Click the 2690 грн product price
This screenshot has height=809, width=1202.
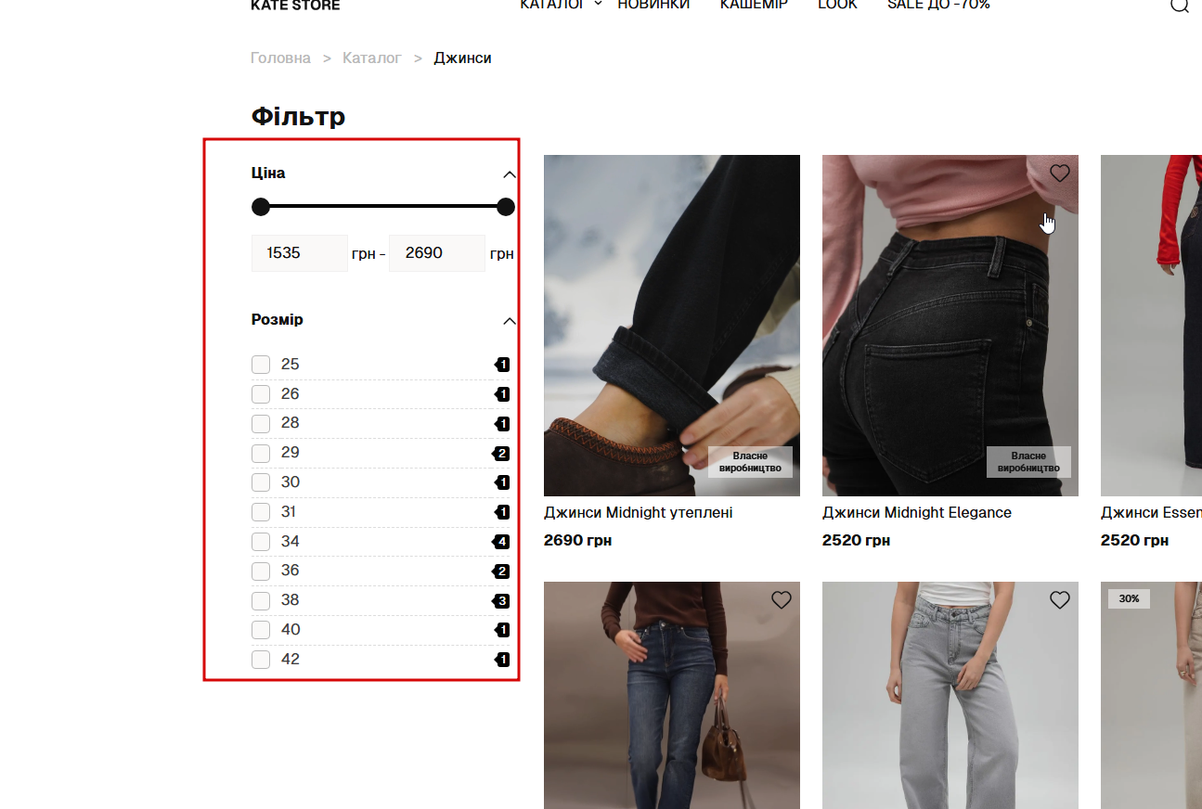[x=577, y=541]
